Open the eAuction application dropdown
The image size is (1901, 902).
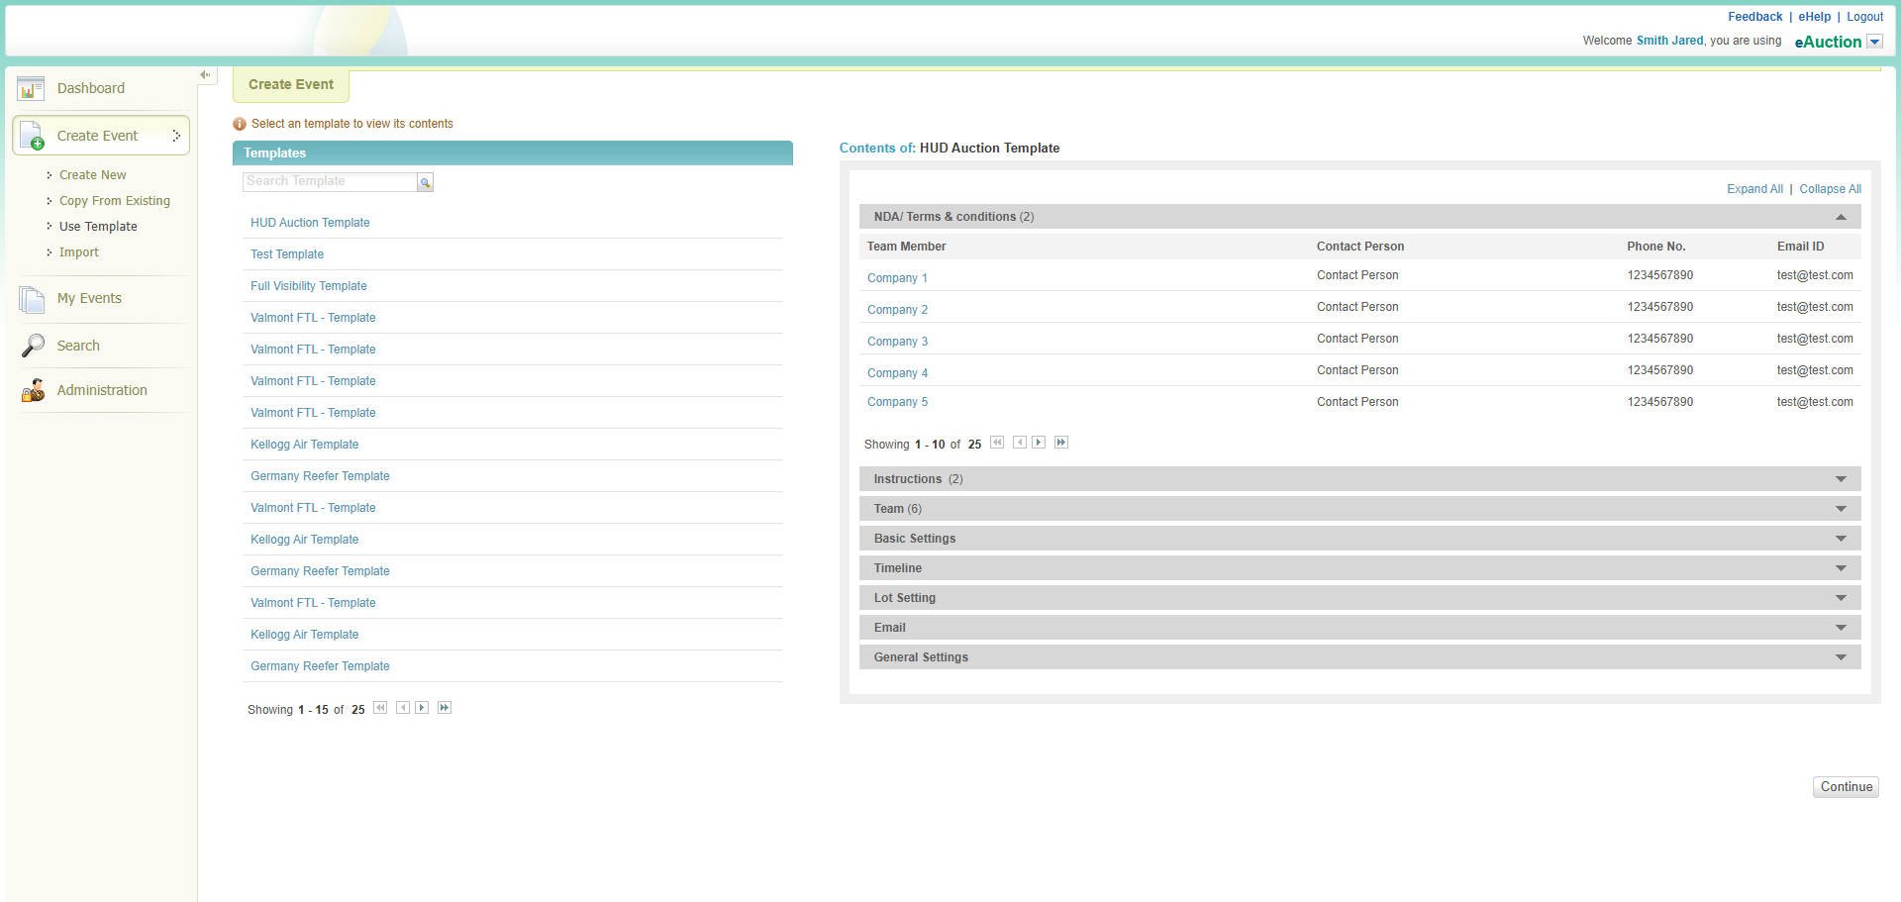pyautogui.click(x=1874, y=42)
